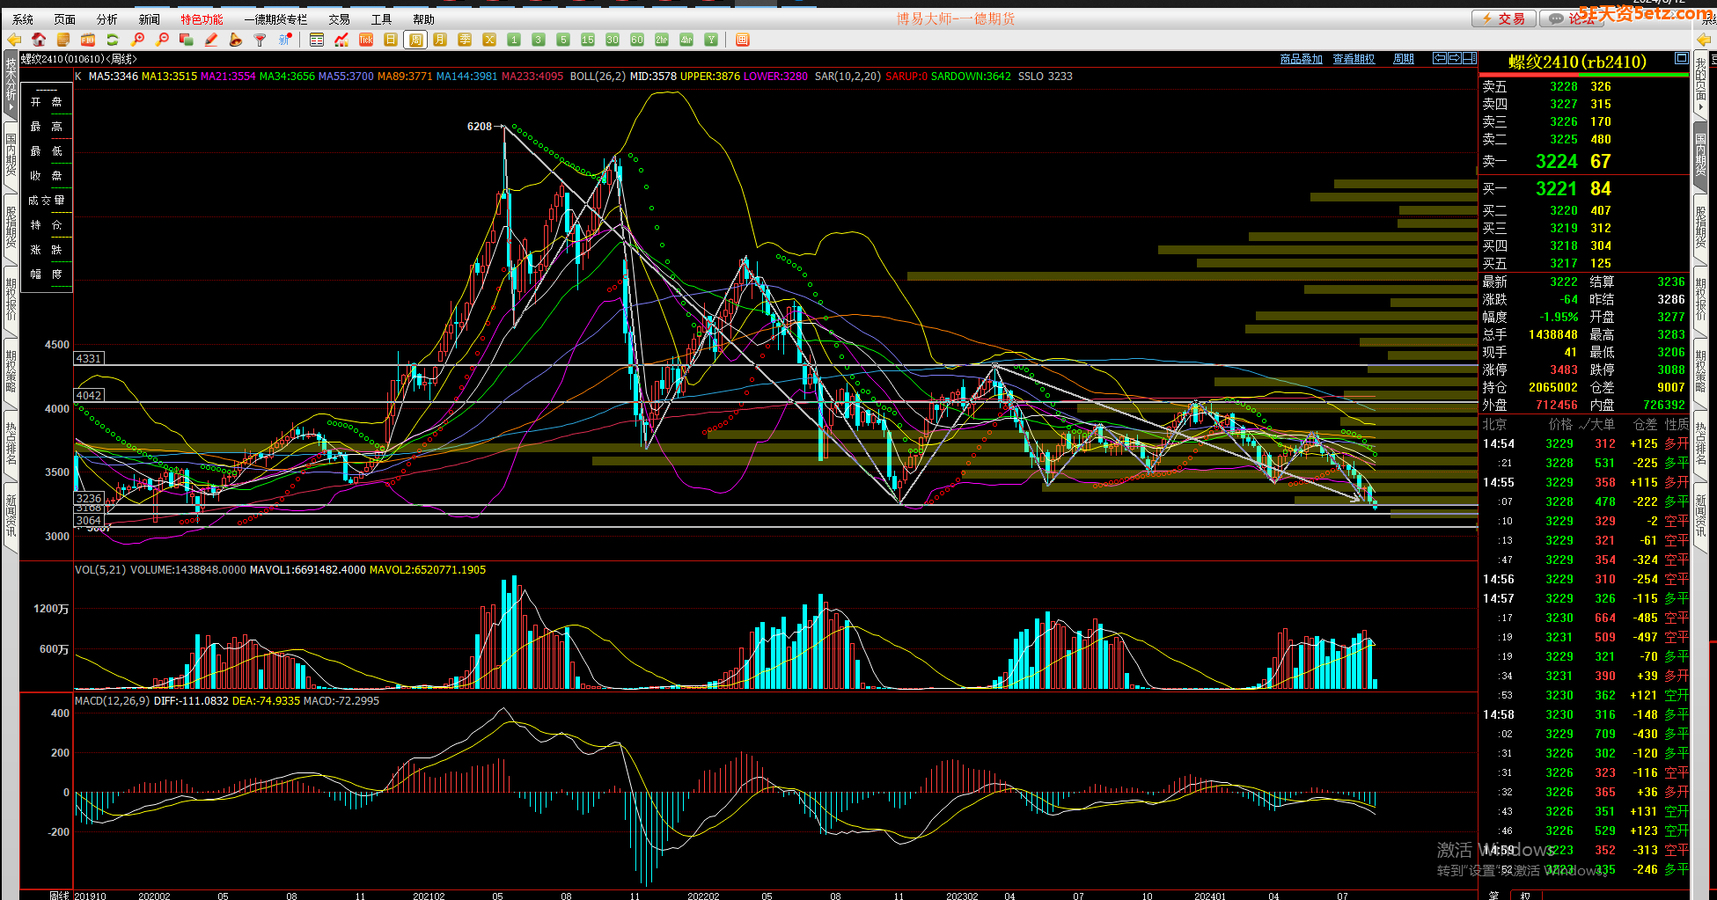Click the 商品叠加 link

tap(1301, 59)
